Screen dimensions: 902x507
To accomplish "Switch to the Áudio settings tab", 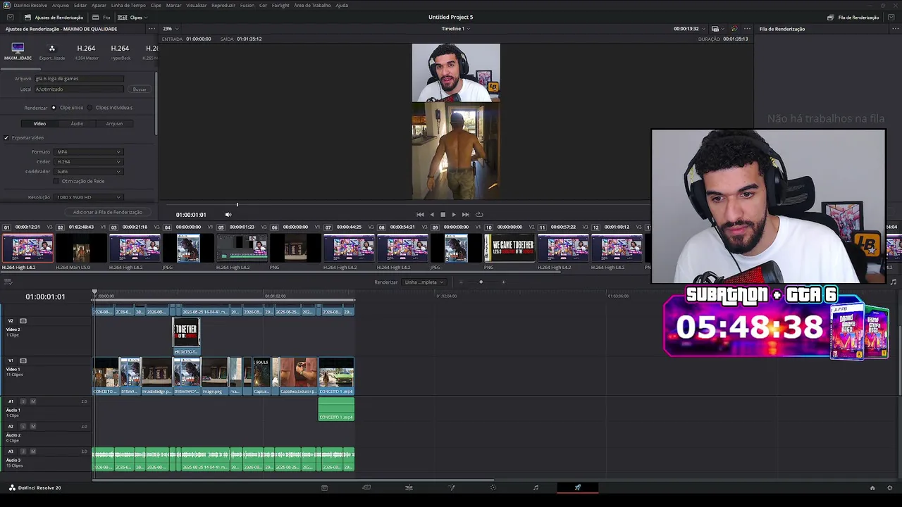I will (77, 124).
